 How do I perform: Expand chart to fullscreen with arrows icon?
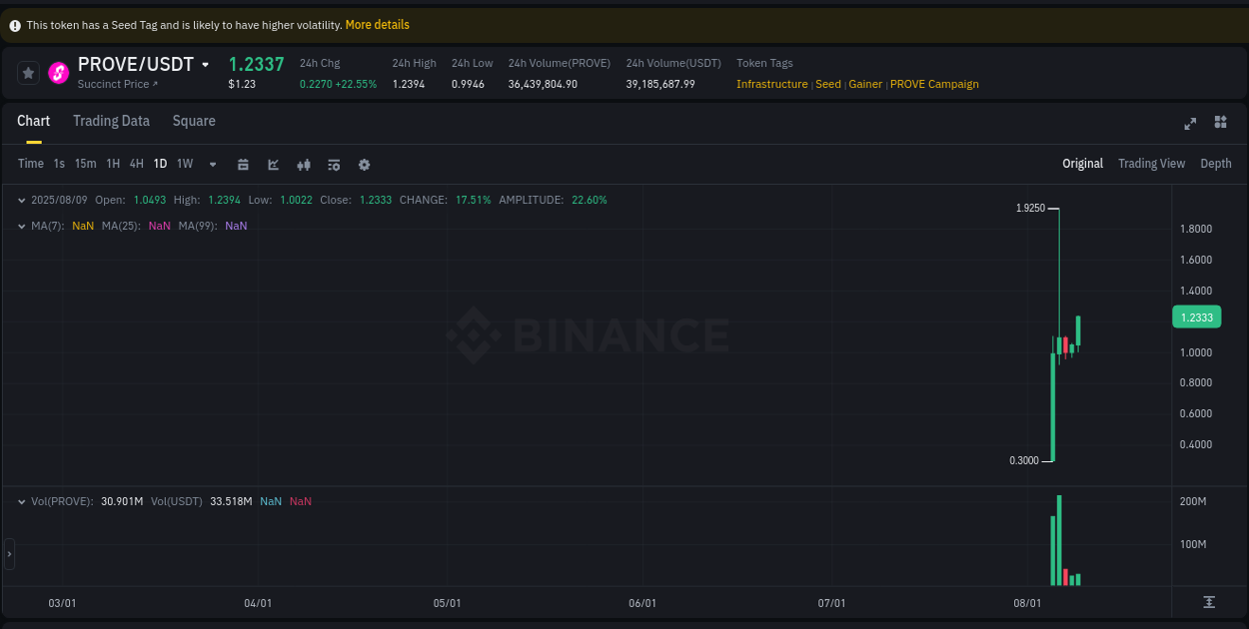1189,123
